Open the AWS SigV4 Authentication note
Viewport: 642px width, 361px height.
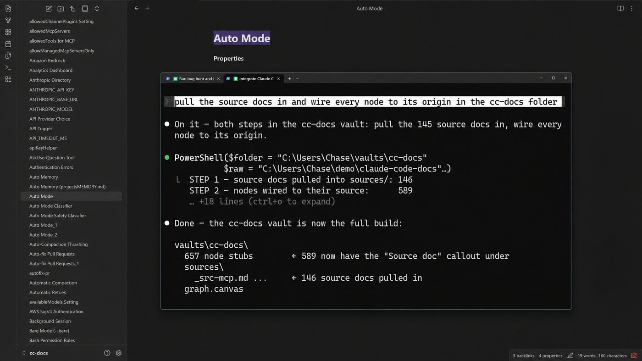click(56, 311)
